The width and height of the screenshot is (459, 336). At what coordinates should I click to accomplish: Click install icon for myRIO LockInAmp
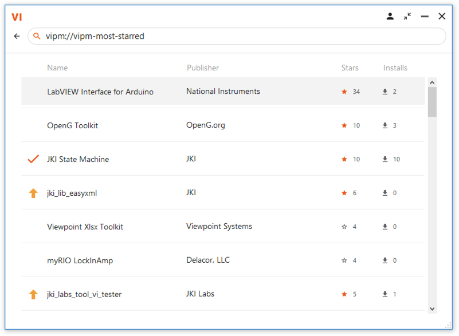[385, 260]
